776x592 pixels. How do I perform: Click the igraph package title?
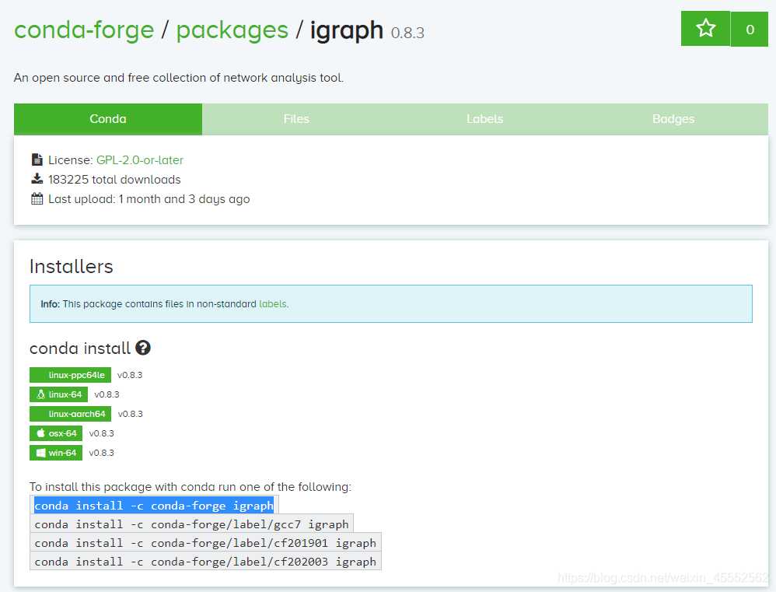pos(347,30)
